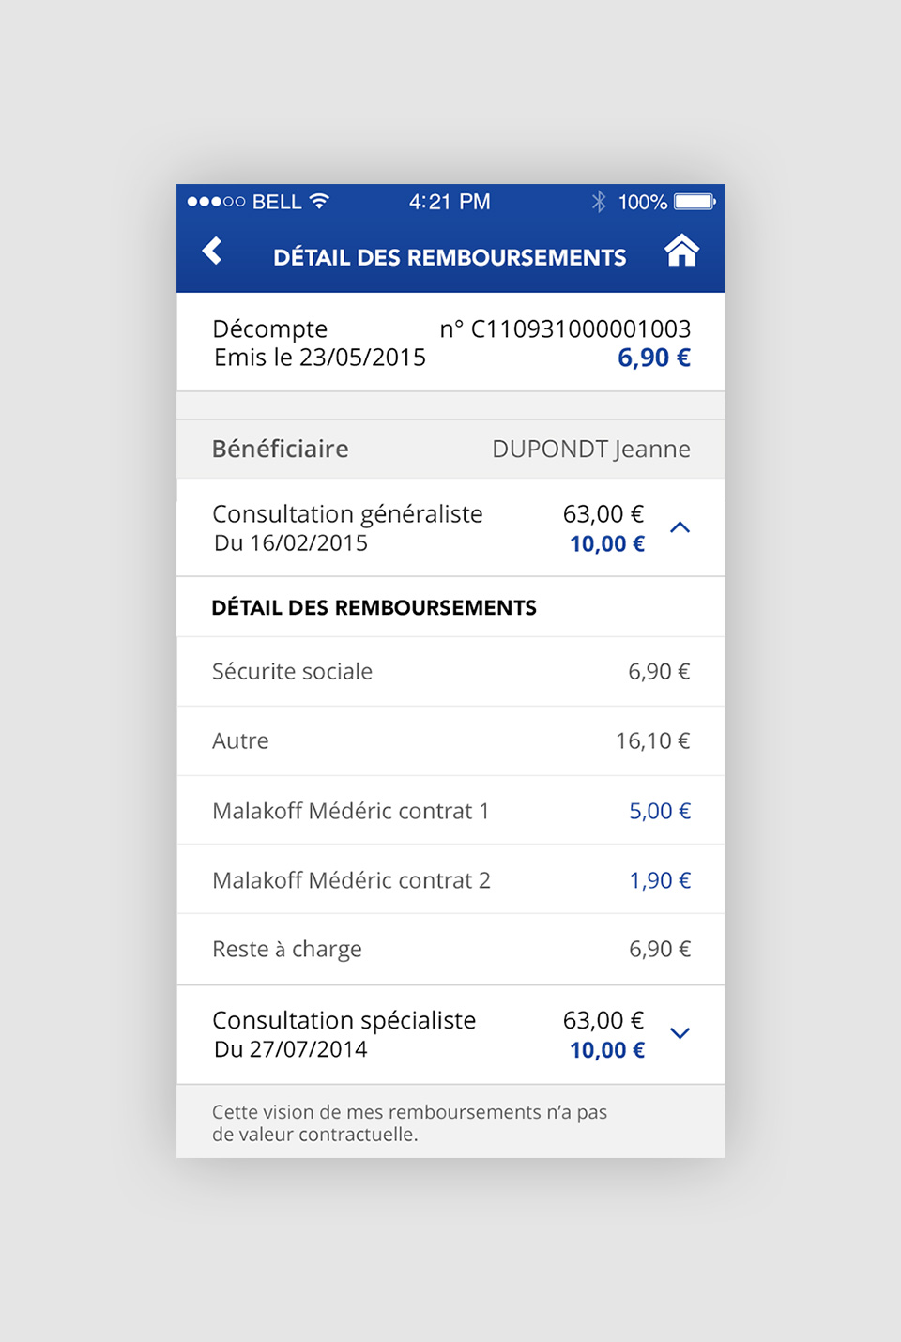This screenshot has width=901, height=1342.
Task: Tap the battery indicator icon
Action: pyautogui.click(x=695, y=202)
